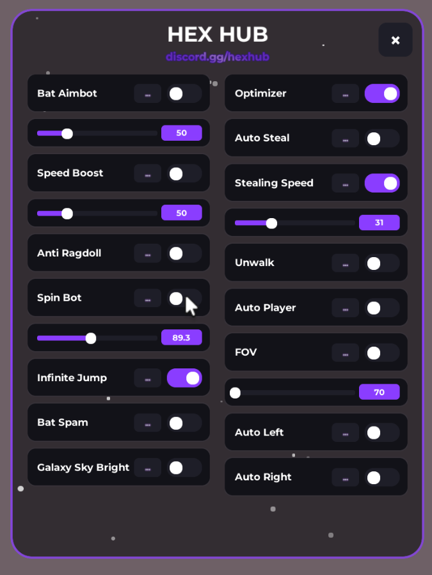Click the Stealing Speed slider handle
432x575 pixels.
tap(271, 223)
